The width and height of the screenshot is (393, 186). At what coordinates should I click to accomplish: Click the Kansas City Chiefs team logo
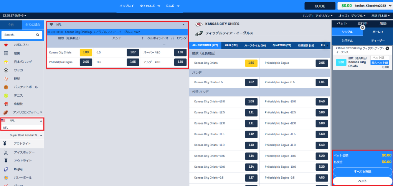pyautogui.click(x=199, y=24)
